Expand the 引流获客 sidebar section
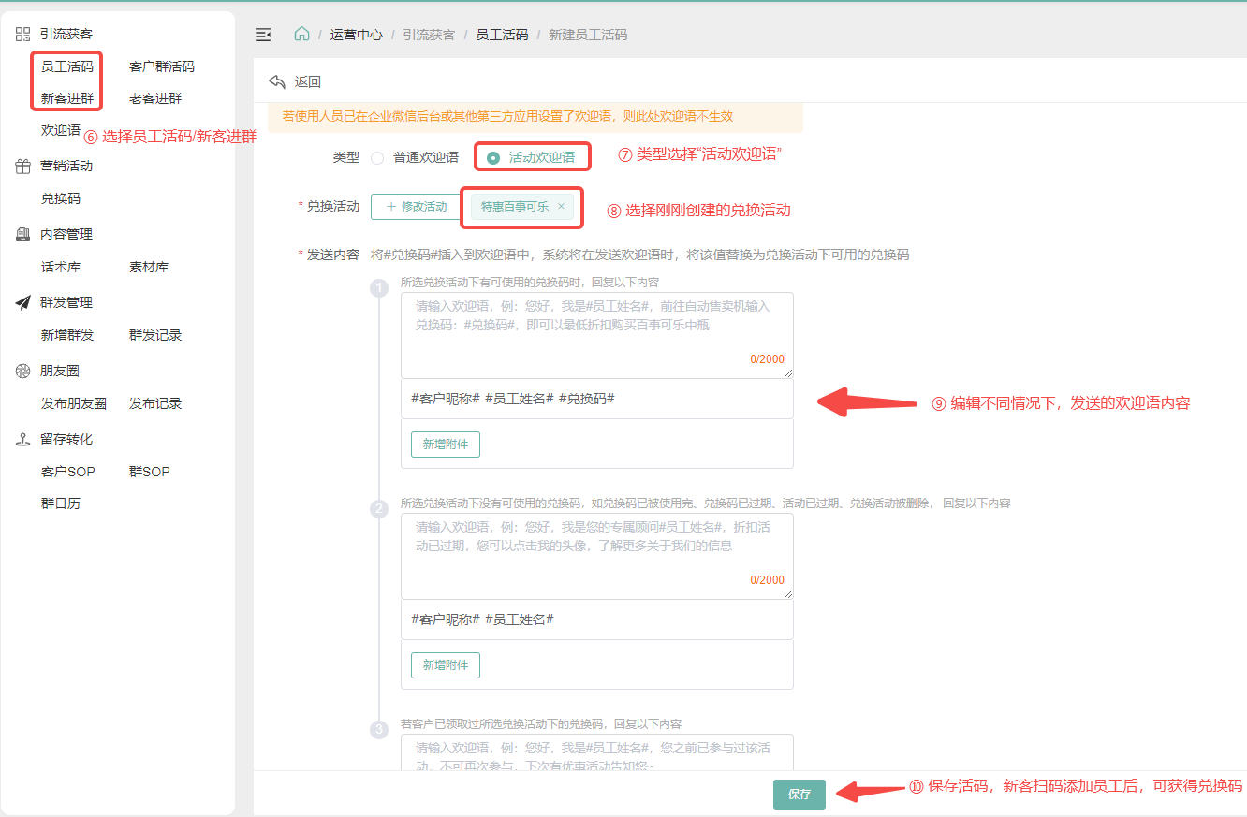 66,35
